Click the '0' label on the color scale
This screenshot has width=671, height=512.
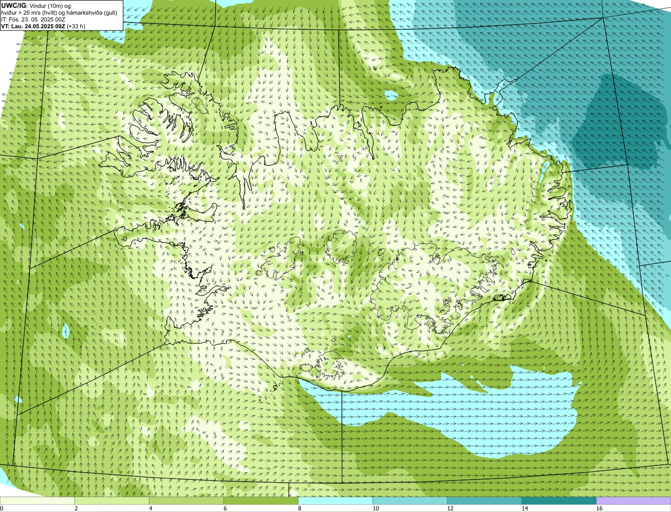[2, 508]
